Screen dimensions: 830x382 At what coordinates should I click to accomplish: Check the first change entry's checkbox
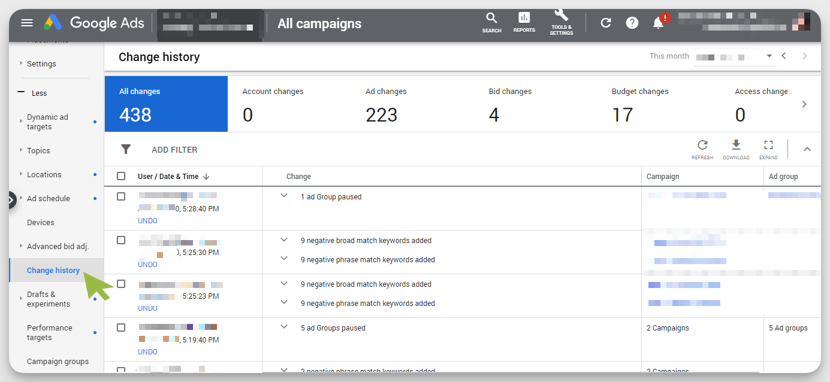(121, 196)
